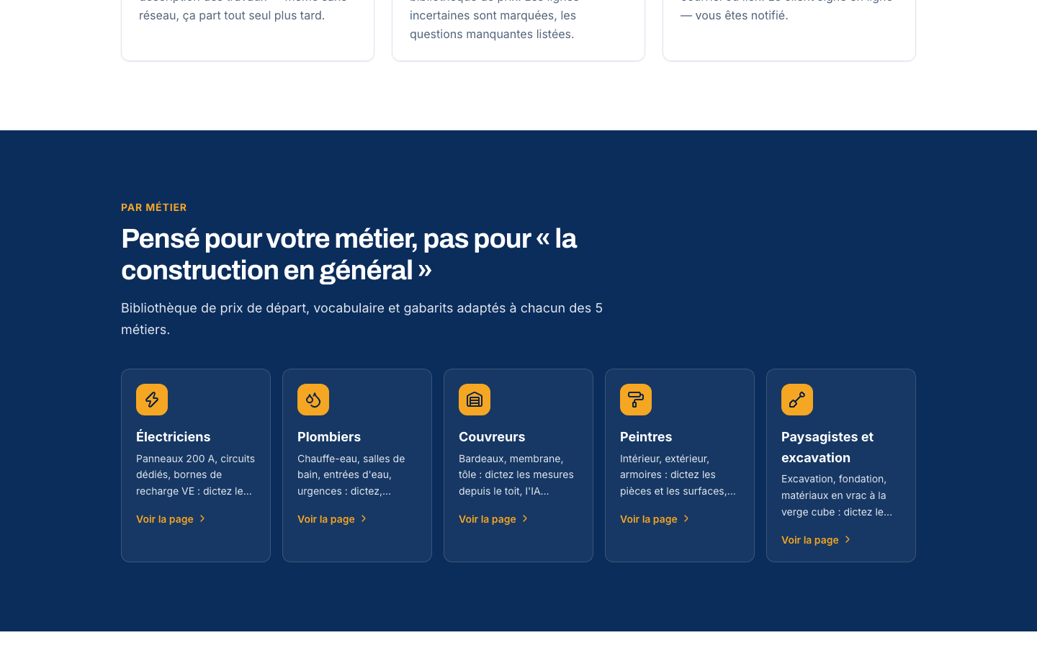Click the 'PAR MÉTIER' section label
This screenshot has height=648, width=1037.
click(154, 207)
